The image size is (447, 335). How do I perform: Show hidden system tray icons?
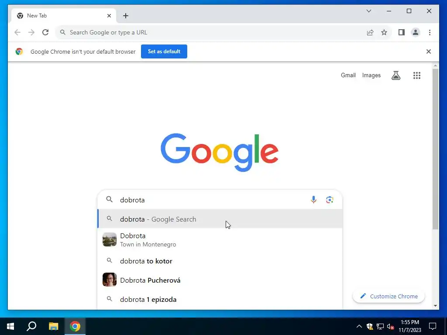359,326
